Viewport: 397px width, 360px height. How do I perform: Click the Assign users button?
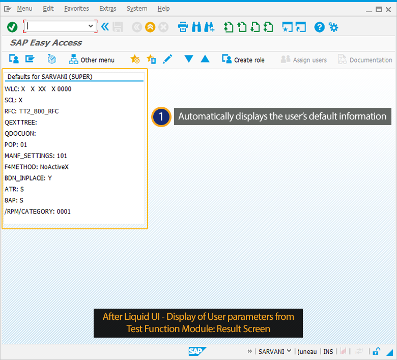click(303, 59)
